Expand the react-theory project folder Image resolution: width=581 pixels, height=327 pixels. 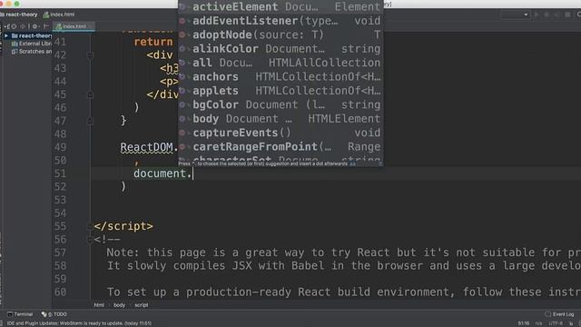click(x=6, y=36)
